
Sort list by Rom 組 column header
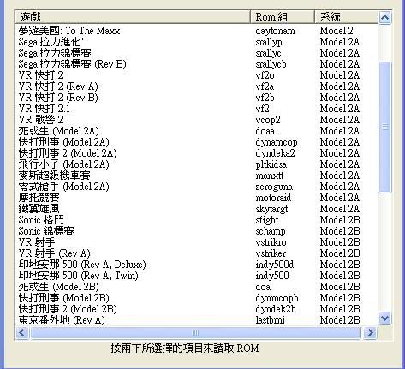coord(283,17)
